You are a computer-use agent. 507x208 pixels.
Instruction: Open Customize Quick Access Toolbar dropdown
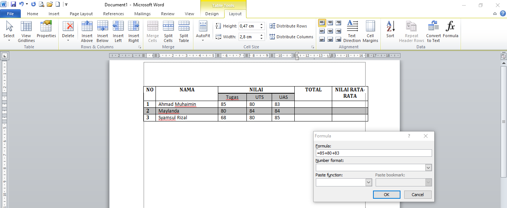click(66, 4)
